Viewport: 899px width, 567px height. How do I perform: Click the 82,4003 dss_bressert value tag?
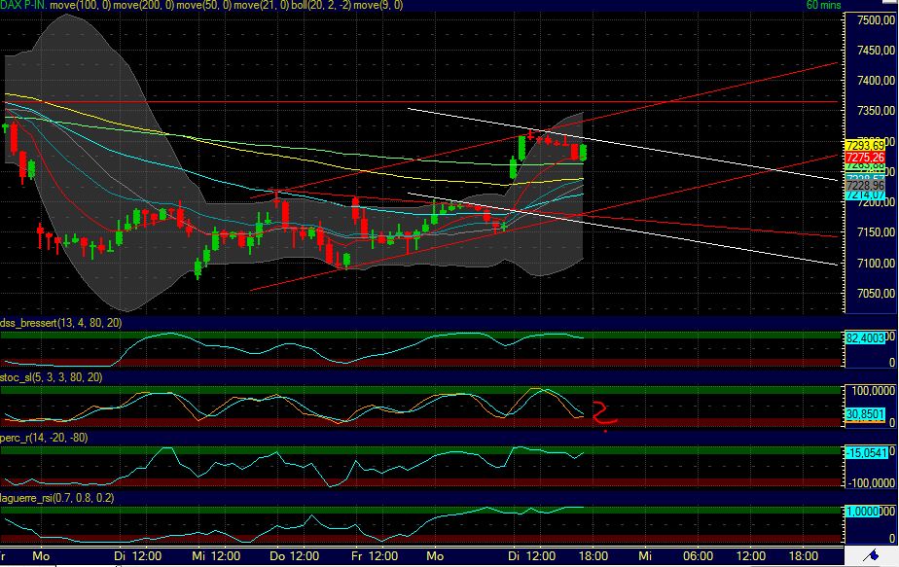[x=865, y=338]
